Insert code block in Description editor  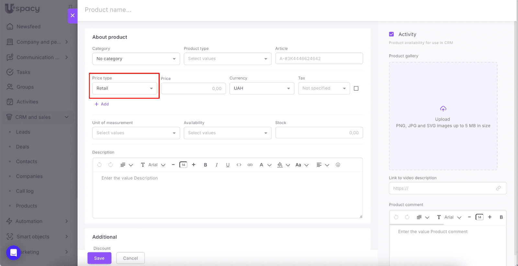click(x=239, y=165)
